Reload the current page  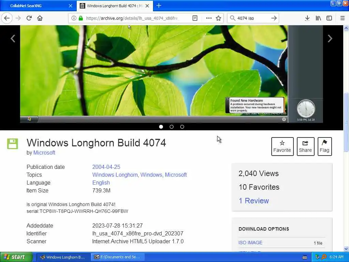click(29, 18)
